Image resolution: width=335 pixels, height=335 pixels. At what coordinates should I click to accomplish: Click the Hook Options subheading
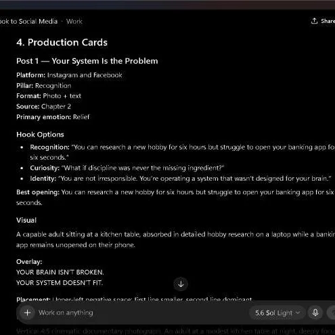[x=40, y=135]
